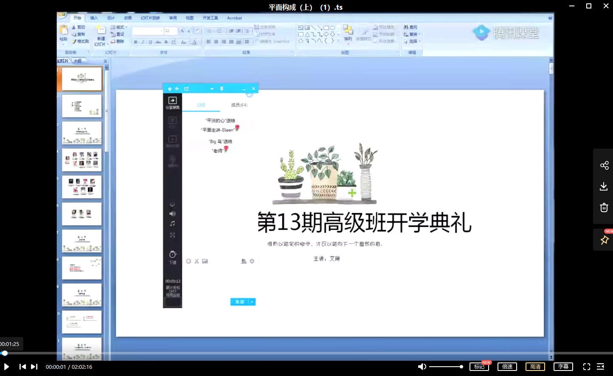Open the emoji picker in chat
This screenshot has height=376, width=613.
[188, 261]
